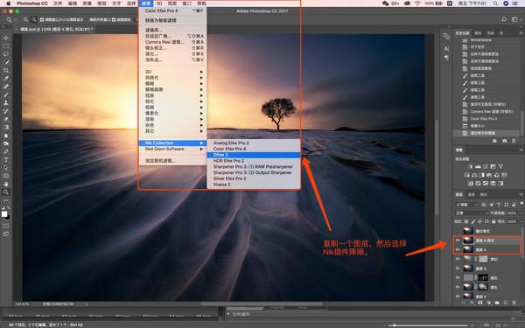Switch to the 路径 tab
This screenshot has width=525, height=328.
pyautogui.click(x=484, y=194)
